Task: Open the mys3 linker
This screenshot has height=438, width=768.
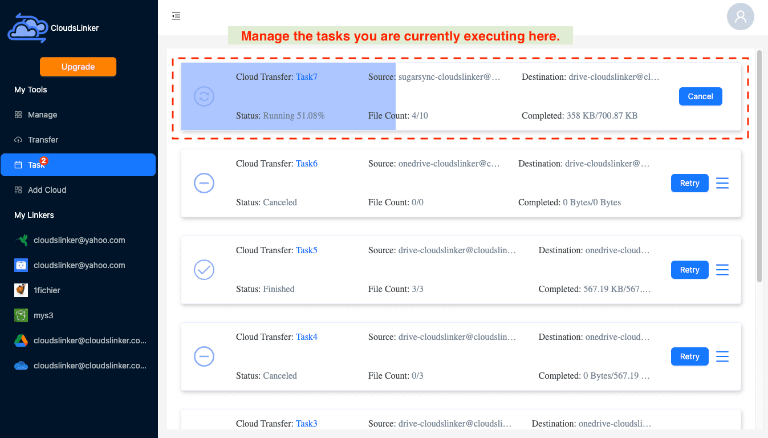Action: pyautogui.click(x=78, y=315)
